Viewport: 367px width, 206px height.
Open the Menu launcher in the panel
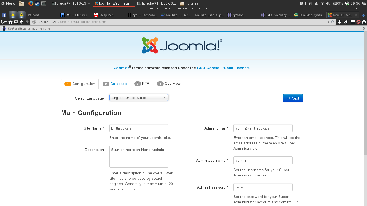pyautogui.click(x=8, y=3)
